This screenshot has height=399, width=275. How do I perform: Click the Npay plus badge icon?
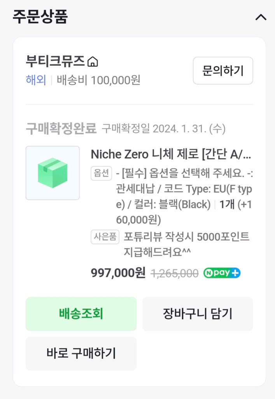click(222, 273)
